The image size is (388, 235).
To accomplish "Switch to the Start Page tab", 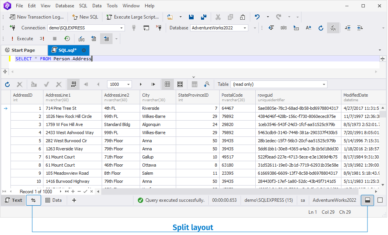I will coord(23,50).
